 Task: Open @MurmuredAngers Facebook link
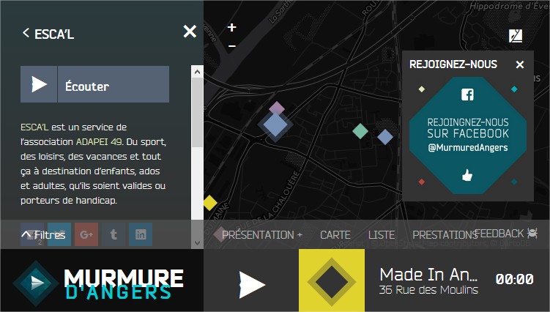point(468,148)
